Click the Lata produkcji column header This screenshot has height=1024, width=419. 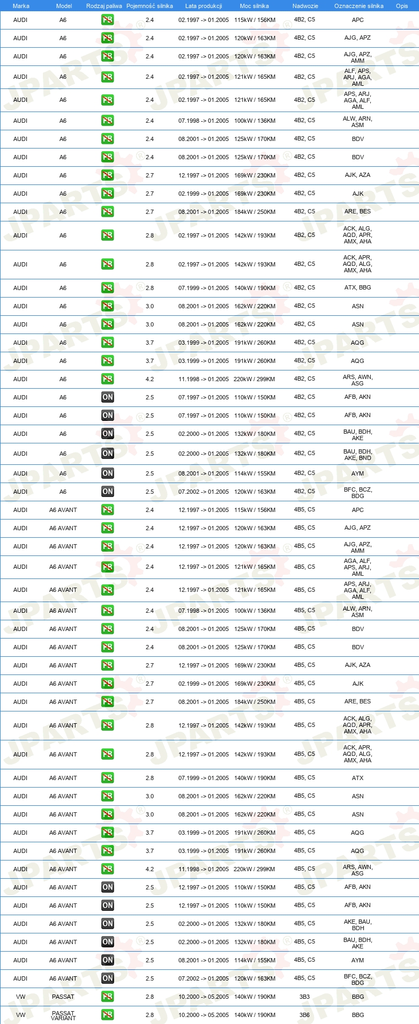coord(204,6)
